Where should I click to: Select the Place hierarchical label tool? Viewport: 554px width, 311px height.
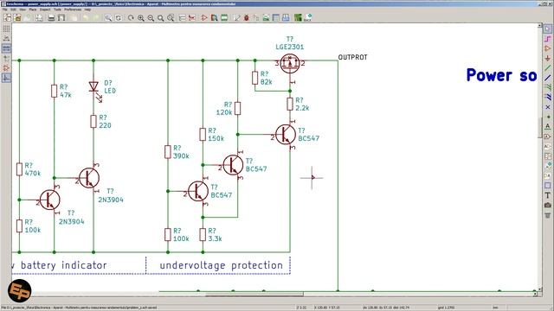click(x=548, y=146)
